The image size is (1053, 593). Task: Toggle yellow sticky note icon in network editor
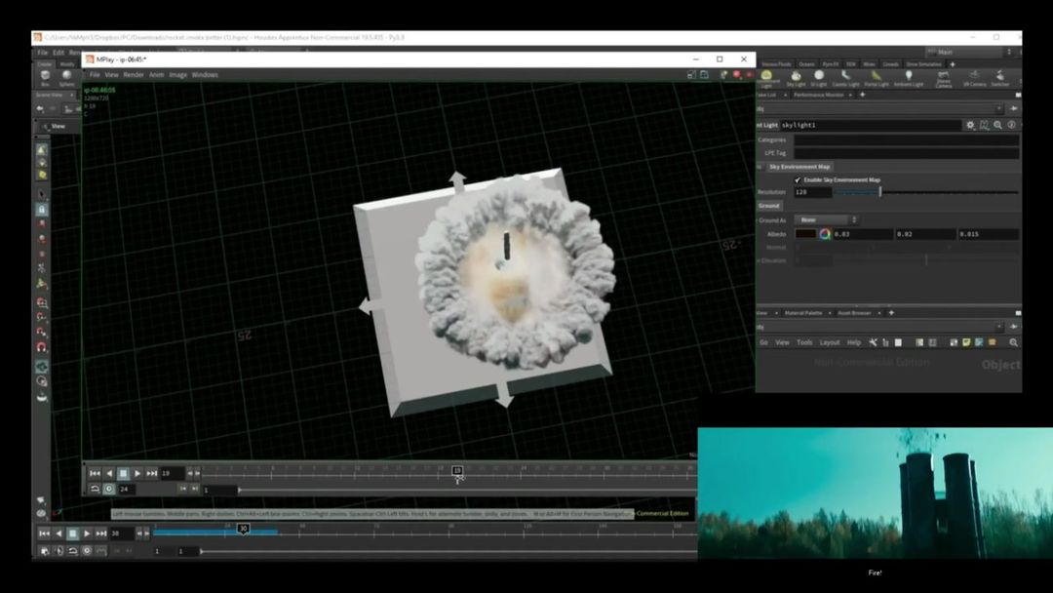966,342
